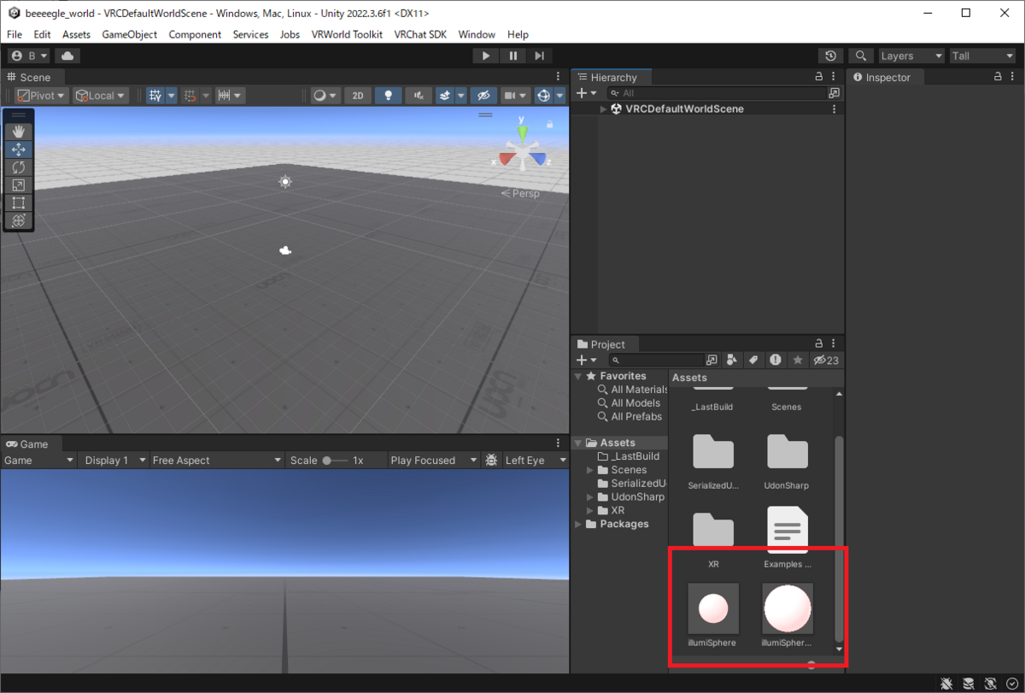Toggle hidden objects visibility in Scene

[483, 96]
